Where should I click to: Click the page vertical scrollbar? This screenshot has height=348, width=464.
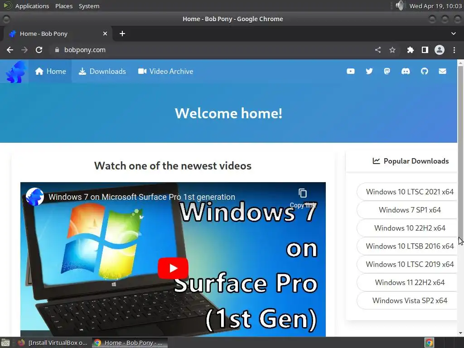coord(460,151)
